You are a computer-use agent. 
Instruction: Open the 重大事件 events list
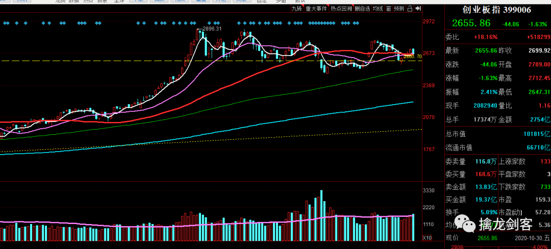click(x=316, y=9)
